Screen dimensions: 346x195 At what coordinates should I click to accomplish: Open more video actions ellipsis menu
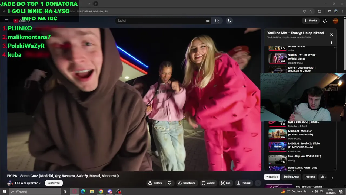258,183
